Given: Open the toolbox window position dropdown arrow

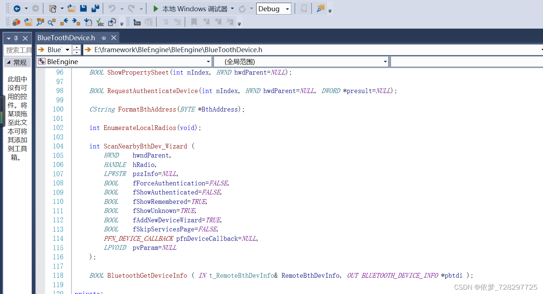Looking at the screenshot, I should pyautogui.click(x=8, y=38).
